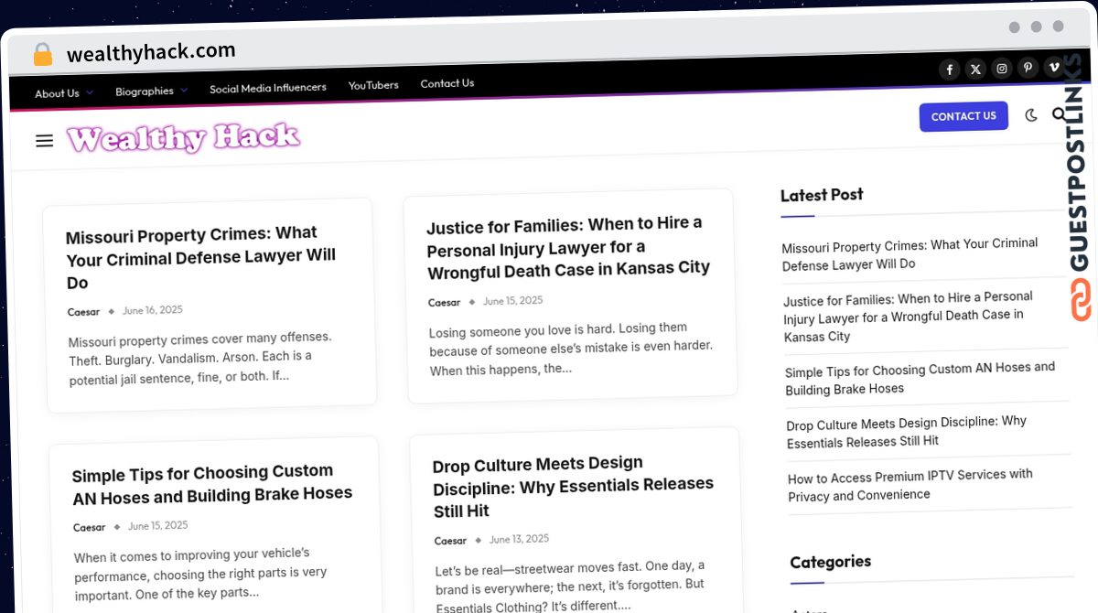Open Drop Culture Meets Design Discipline card title
Image resolution: width=1098 pixels, height=613 pixels.
pyautogui.click(x=573, y=486)
